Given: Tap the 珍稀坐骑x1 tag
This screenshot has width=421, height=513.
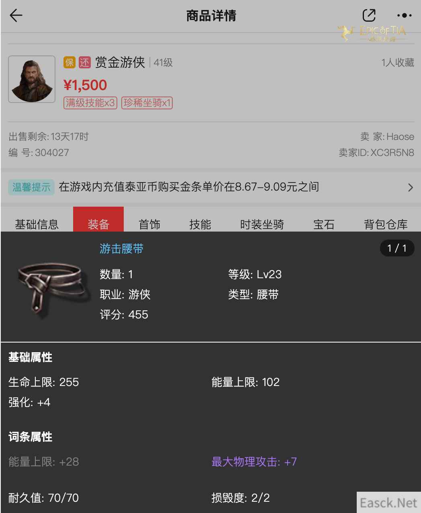Looking at the screenshot, I should pos(147,103).
